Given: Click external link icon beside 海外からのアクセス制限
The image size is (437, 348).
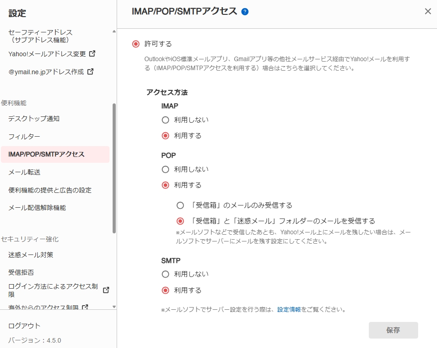Looking at the screenshot, I should coord(85,308).
